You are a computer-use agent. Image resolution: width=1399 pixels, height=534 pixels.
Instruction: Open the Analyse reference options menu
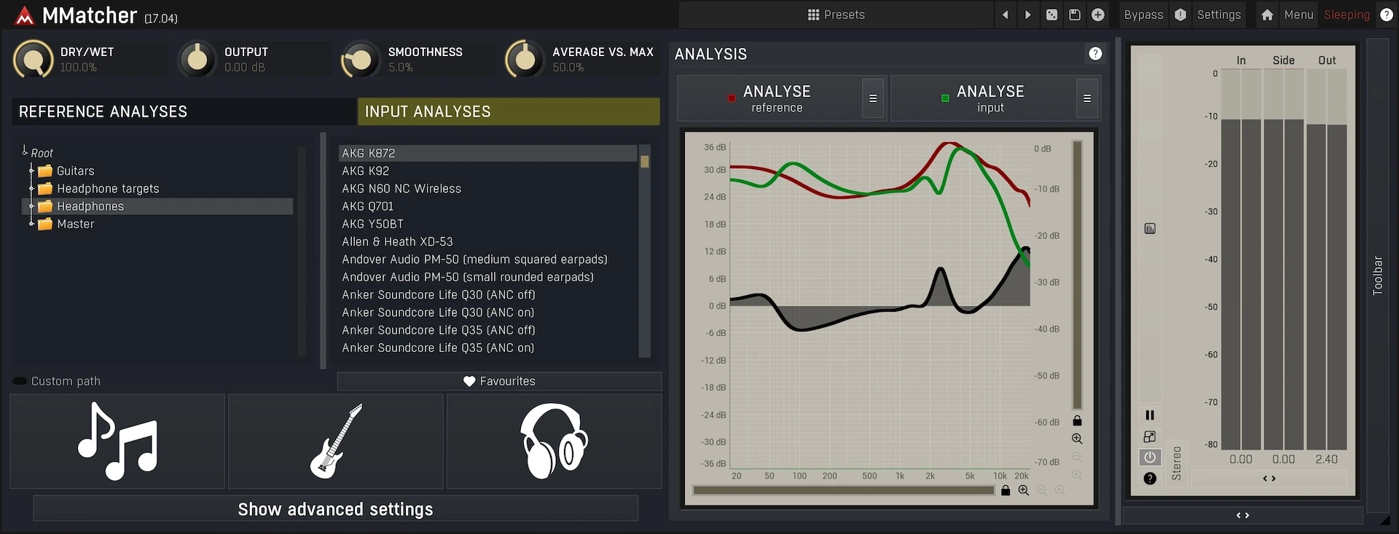pos(872,98)
